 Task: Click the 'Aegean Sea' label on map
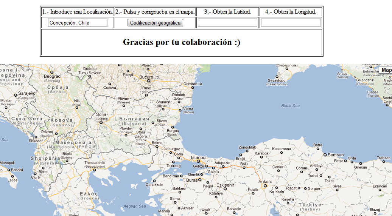point(135,206)
